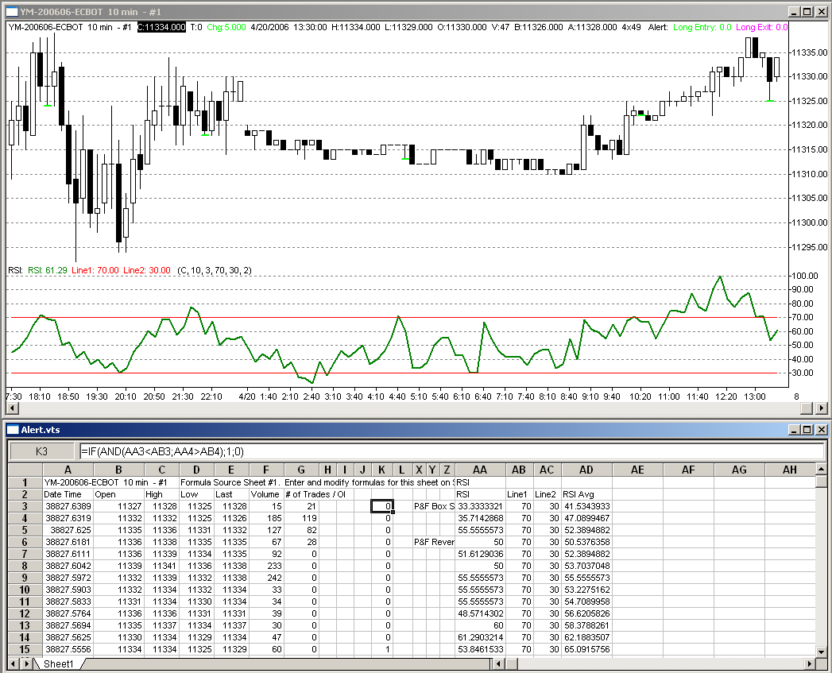
Task: Maximize the YM-200606-ECBOT chart window
Action: tap(807, 12)
